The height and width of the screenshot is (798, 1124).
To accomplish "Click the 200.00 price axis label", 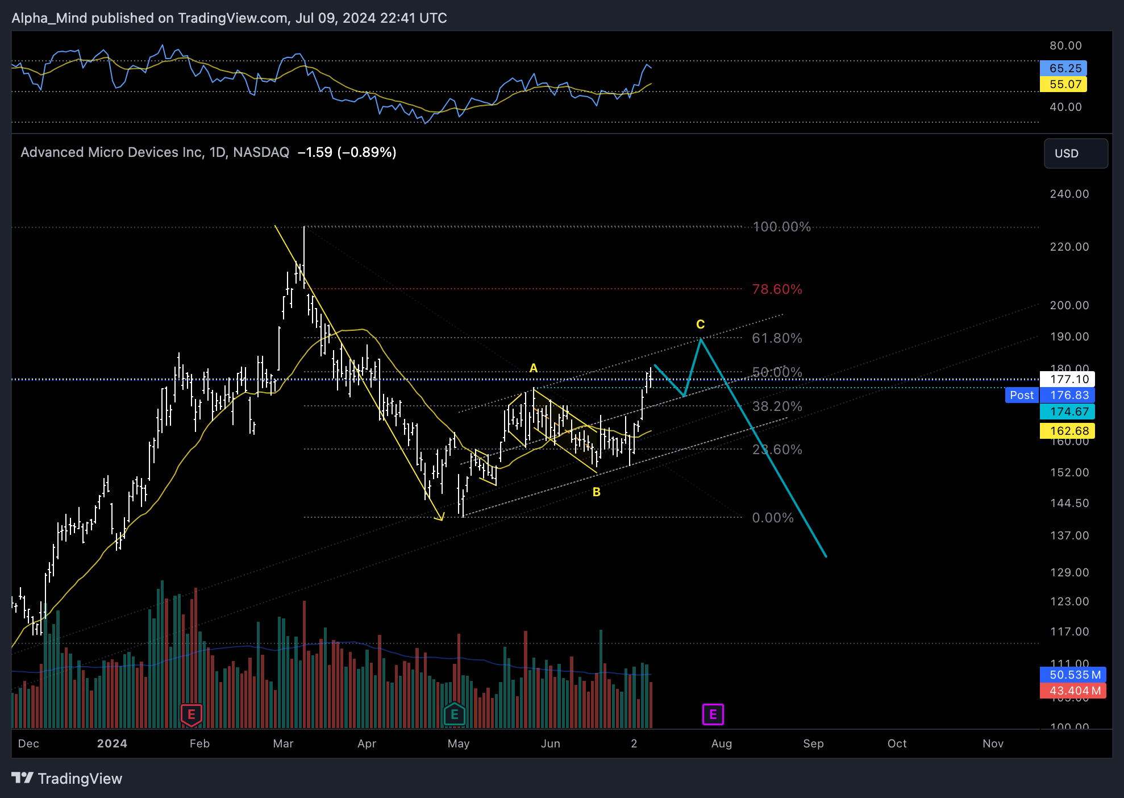I will [x=1069, y=305].
